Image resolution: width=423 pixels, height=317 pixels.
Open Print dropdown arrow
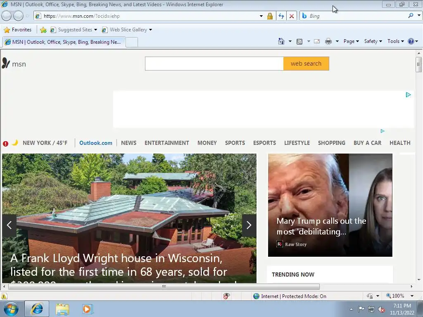[337, 42]
